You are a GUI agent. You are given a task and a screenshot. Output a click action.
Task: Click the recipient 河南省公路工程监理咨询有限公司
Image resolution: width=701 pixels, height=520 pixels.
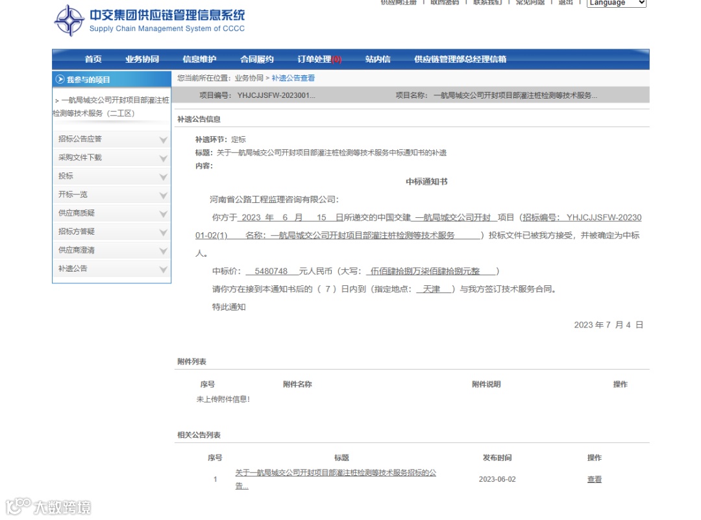(272, 200)
